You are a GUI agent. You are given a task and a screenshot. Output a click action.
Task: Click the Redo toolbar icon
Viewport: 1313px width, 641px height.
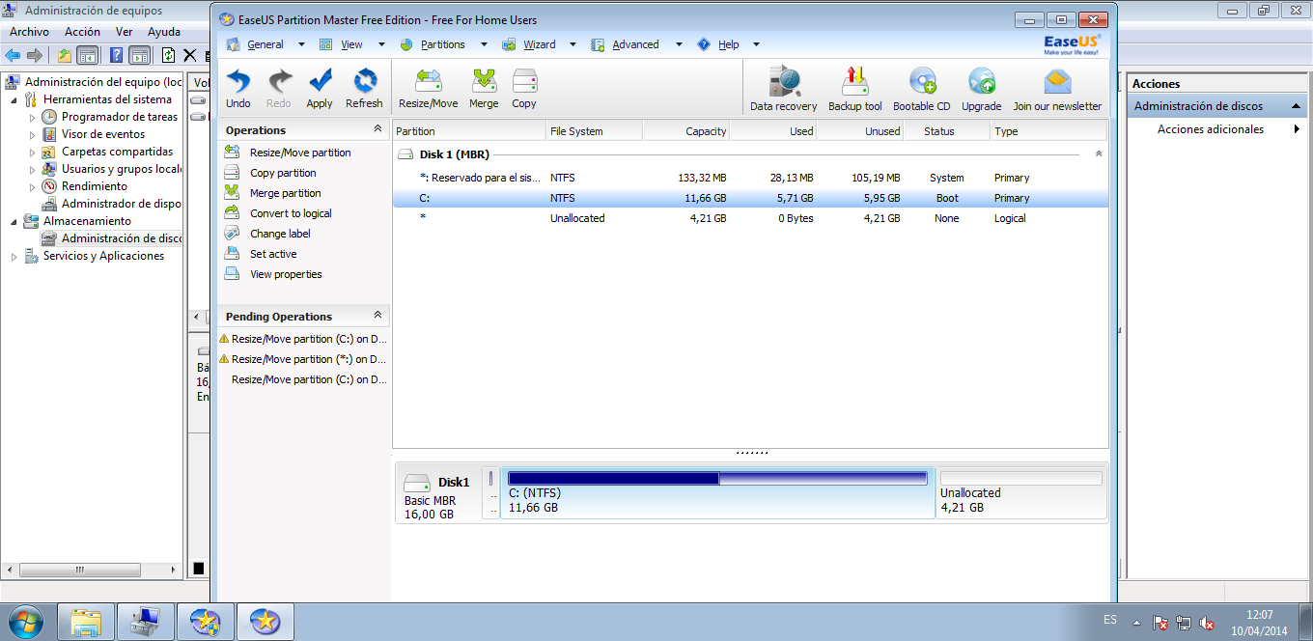pyautogui.click(x=279, y=88)
